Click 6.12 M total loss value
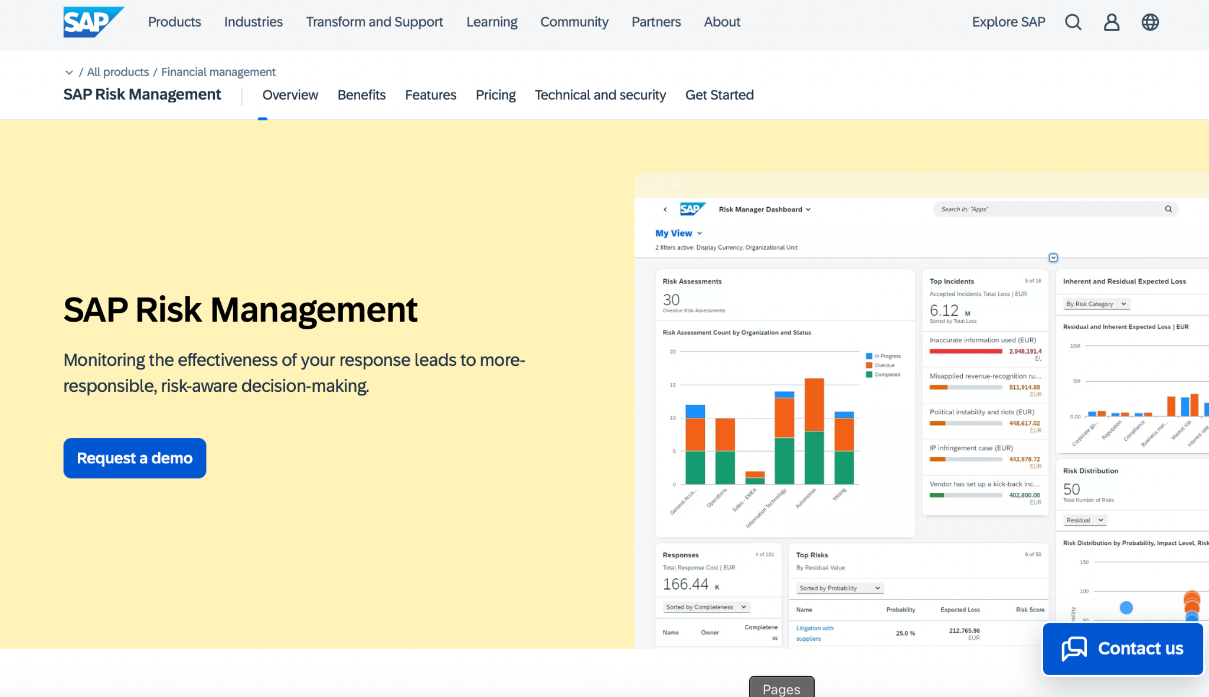Image resolution: width=1209 pixels, height=697 pixels. [950, 310]
